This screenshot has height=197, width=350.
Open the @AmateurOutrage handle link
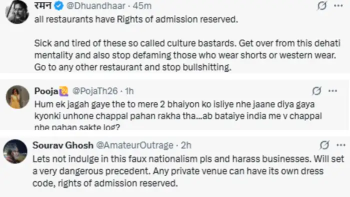point(134,145)
